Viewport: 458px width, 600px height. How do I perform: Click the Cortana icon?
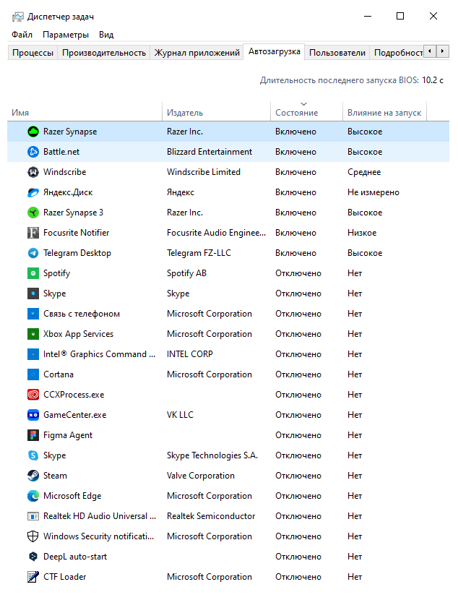coord(33,374)
